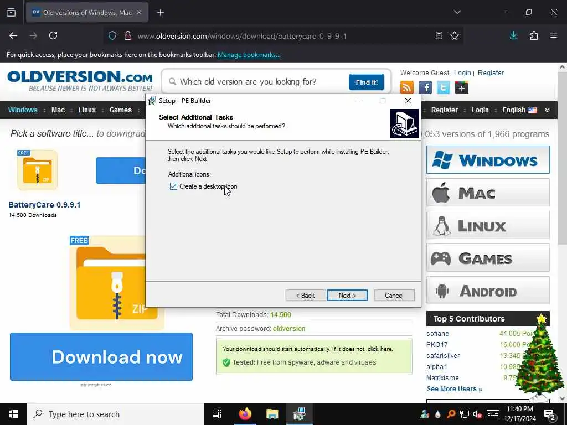
Task: Click the taskbar search box
Action: point(115,414)
